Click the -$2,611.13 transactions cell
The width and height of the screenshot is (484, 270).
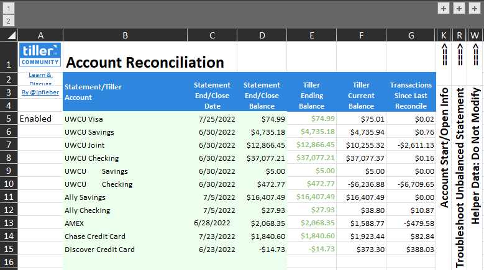411,145
